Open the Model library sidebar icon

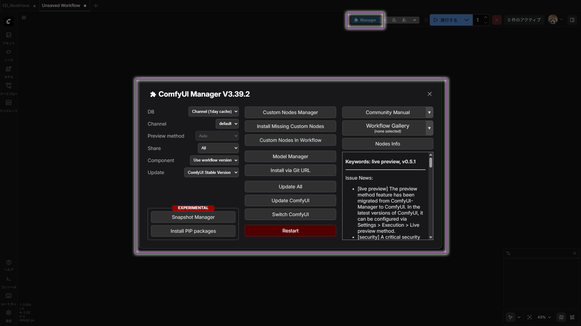[8, 69]
